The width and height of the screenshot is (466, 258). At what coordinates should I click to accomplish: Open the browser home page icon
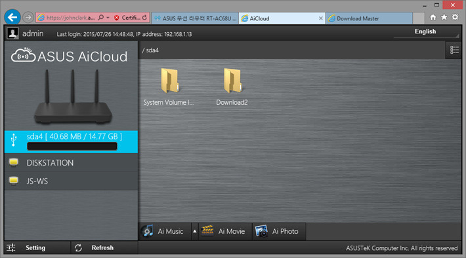click(x=433, y=17)
